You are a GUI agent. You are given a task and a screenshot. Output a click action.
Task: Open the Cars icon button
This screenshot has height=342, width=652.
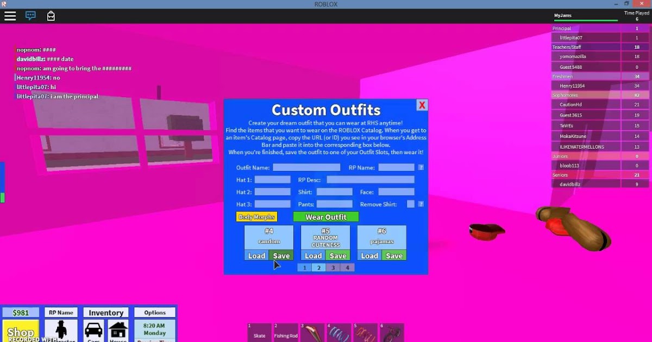[x=93, y=331]
